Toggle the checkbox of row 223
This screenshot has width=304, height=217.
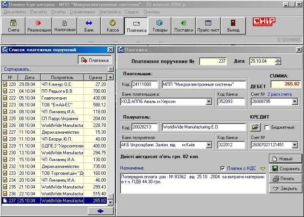[5, 105]
